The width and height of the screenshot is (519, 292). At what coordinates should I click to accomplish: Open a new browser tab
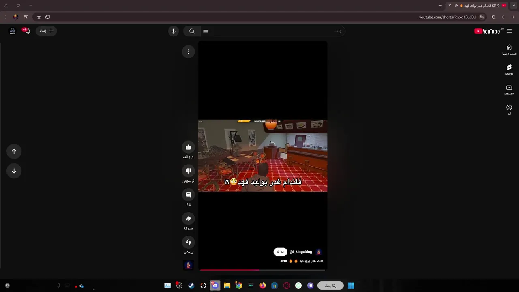pos(440,5)
